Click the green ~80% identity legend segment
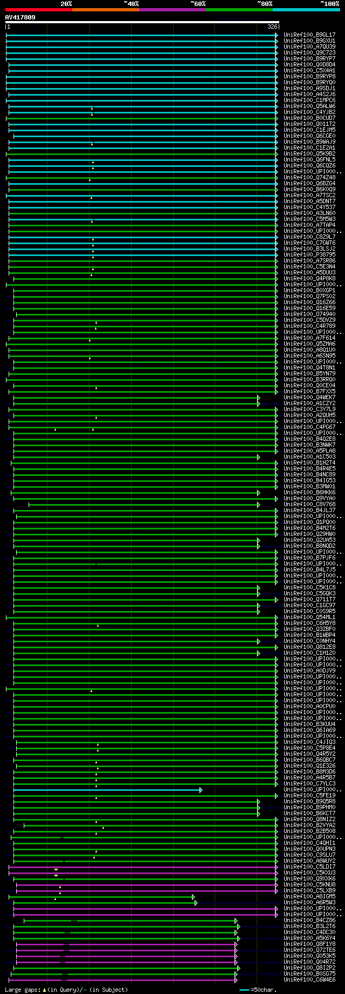Viewport: 345px width, 994px height. 239,9
